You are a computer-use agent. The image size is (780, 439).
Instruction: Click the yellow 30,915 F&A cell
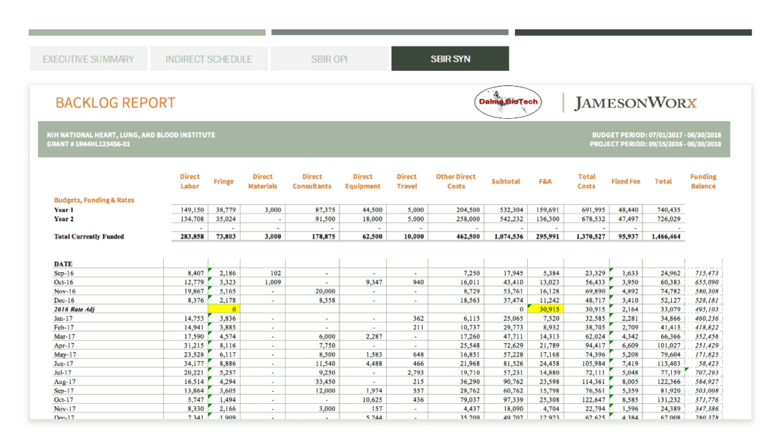click(x=546, y=309)
